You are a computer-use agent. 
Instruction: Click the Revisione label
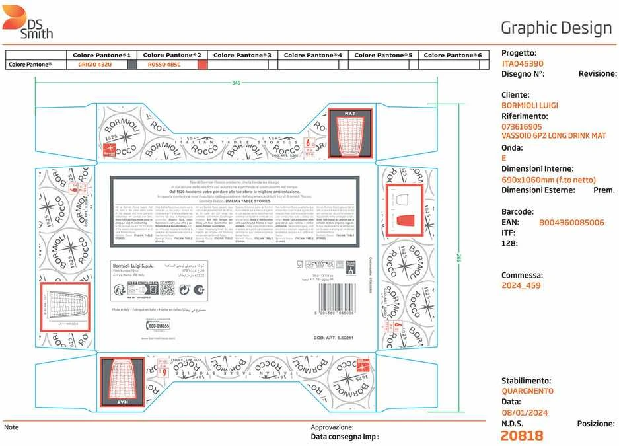598,74
